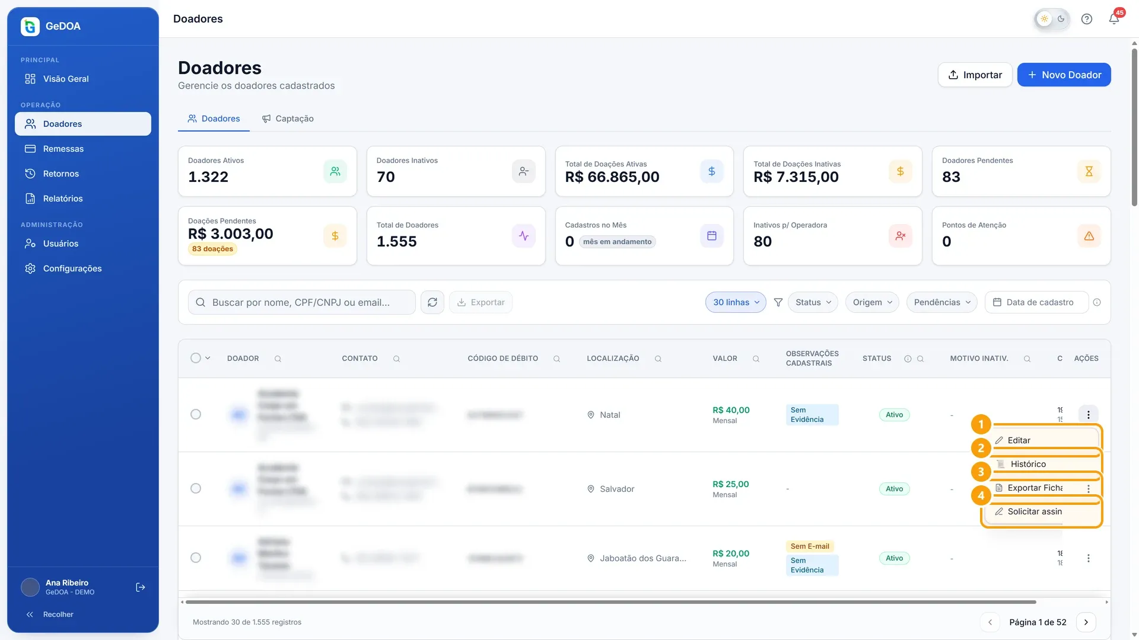
Task: Choose Editar in the row actions menu
Action: [x=1041, y=440]
